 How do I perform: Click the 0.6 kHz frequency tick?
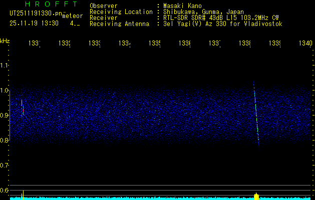tap(5, 190)
